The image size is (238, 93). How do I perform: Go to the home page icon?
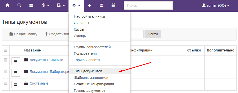(x=7, y=5)
